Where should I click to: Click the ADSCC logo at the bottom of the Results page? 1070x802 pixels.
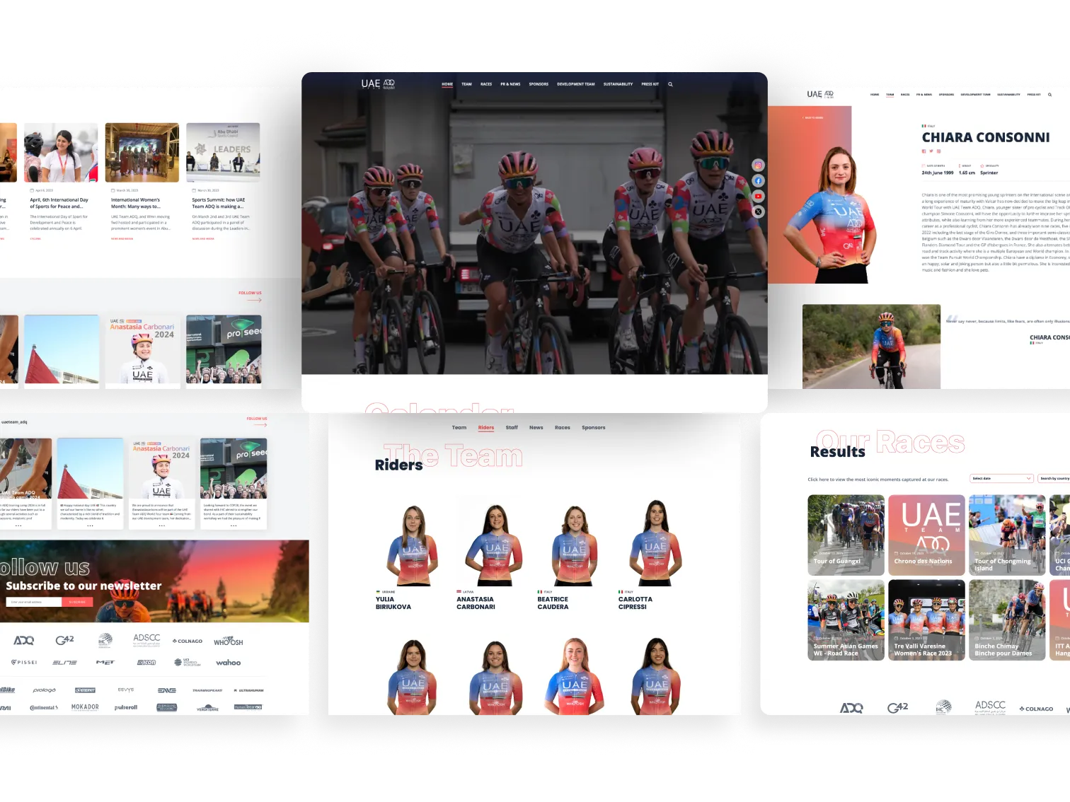pos(990,707)
